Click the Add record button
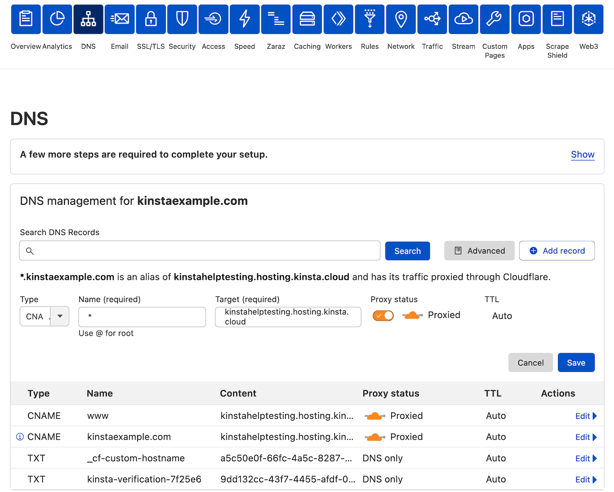The image size is (614, 492). pos(557,250)
